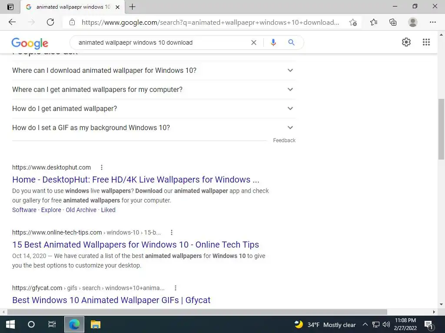This screenshot has height=333, width=445.
Task: Open Task View on the taskbar
Action: tap(52, 324)
